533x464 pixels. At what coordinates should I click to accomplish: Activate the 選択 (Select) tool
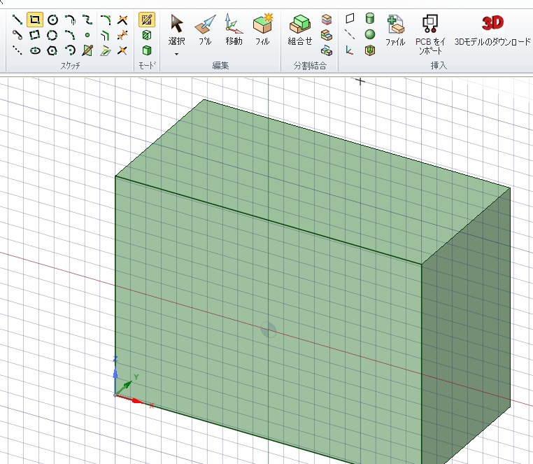click(177, 30)
